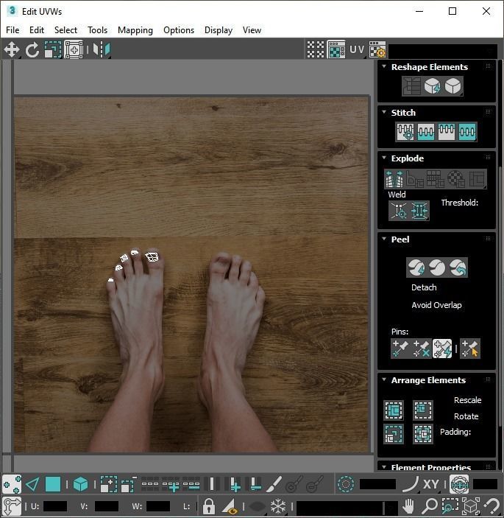Open texture checker options with gear icon

tap(377, 49)
